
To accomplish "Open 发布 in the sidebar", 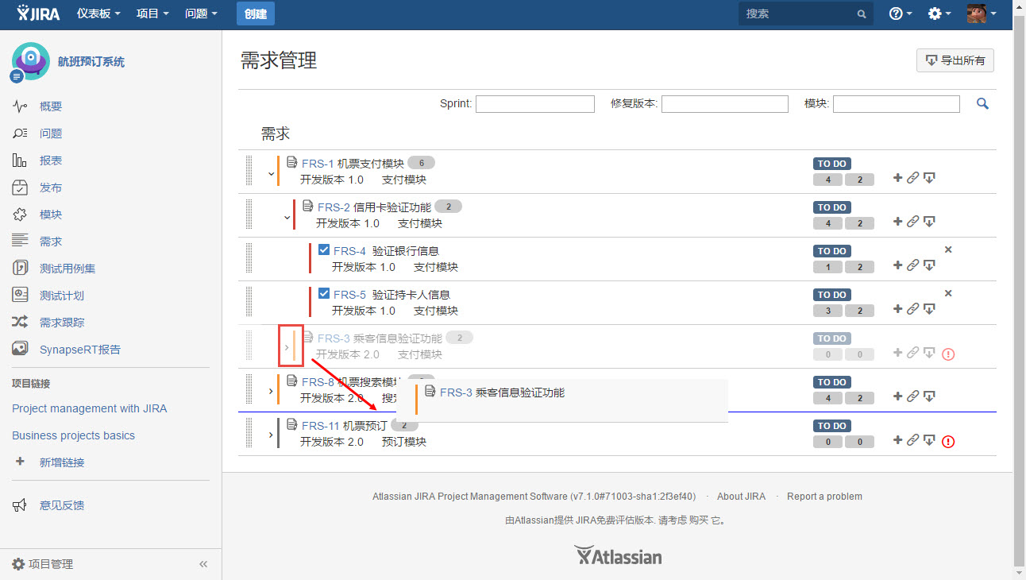I will coord(51,188).
